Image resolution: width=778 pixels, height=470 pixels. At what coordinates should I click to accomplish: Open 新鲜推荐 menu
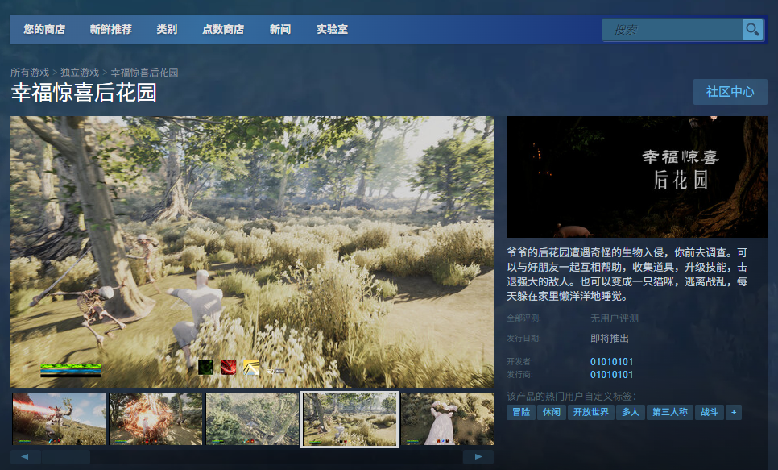tap(111, 30)
